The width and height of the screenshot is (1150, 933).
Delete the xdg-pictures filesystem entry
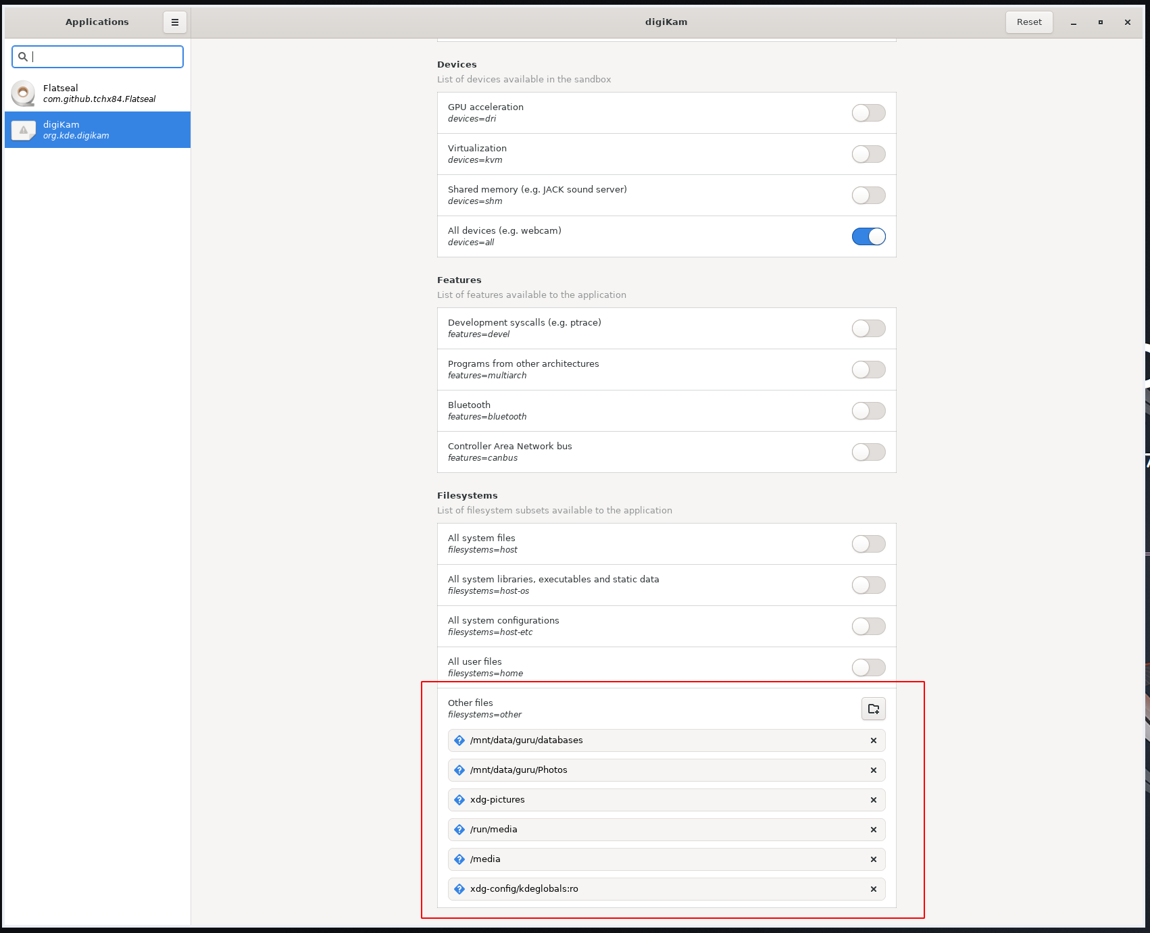[x=873, y=800]
